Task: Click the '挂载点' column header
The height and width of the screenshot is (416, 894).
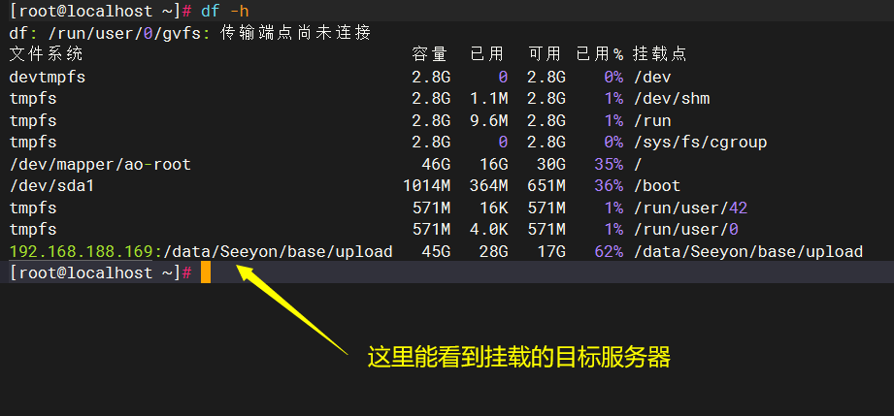Action: click(x=660, y=54)
